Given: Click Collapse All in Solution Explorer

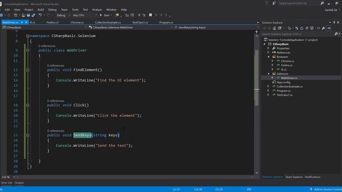Looking at the screenshot, I should (307, 28).
